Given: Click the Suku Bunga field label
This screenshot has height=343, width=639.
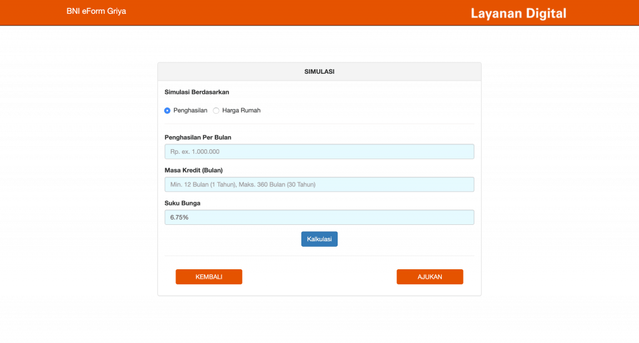Looking at the screenshot, I should tap(182, 203).
